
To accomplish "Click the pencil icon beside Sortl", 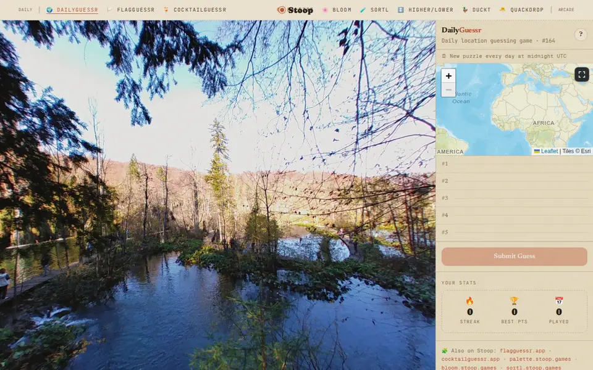I will pos(363,10).
